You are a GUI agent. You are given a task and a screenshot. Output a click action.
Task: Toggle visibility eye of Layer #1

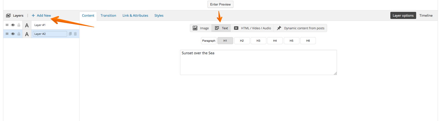[13, 25]
